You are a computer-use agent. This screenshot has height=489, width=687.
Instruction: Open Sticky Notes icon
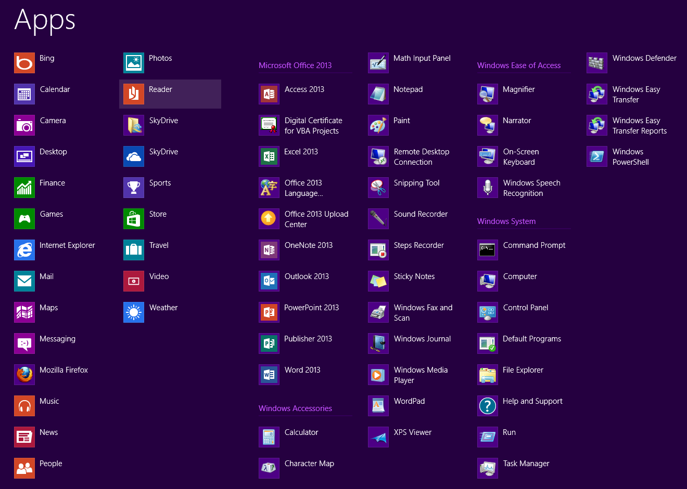(378, 281)
